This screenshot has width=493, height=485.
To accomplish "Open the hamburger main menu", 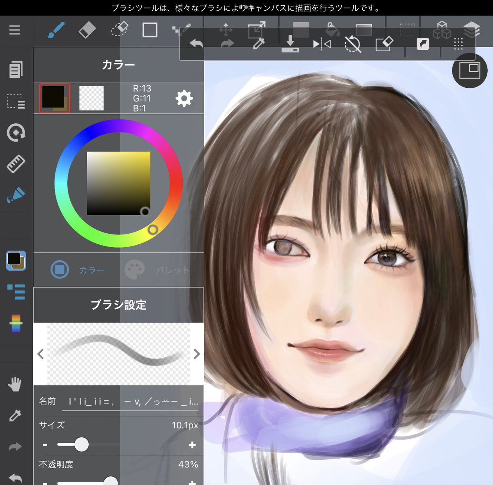I will (x=15, y=30).
